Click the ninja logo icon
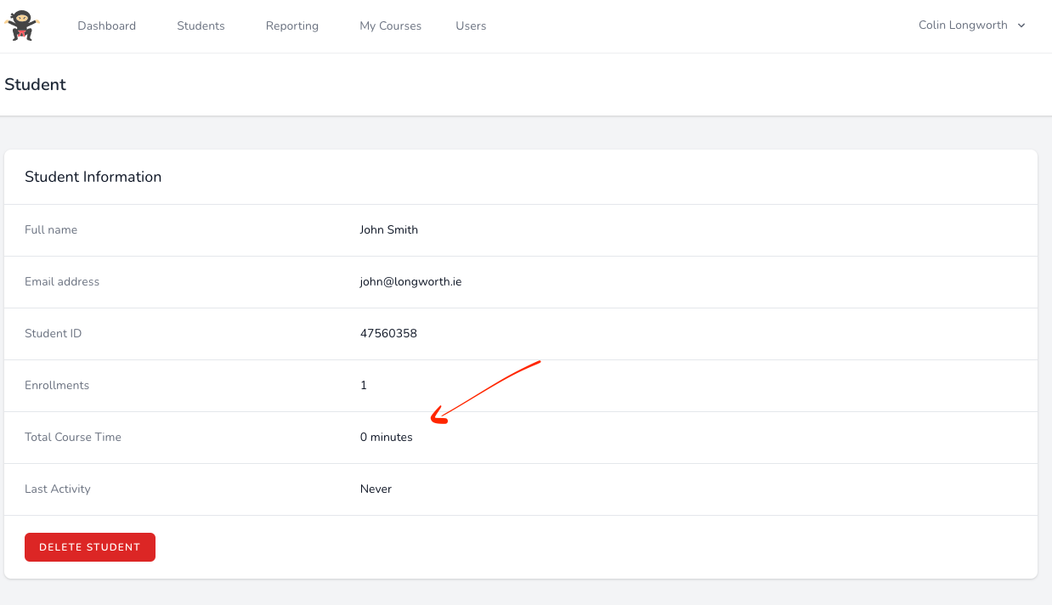Screen dimensions: 1052x605 click(21, 25)
